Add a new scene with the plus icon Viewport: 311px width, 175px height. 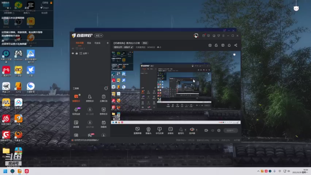pos(108,43)
